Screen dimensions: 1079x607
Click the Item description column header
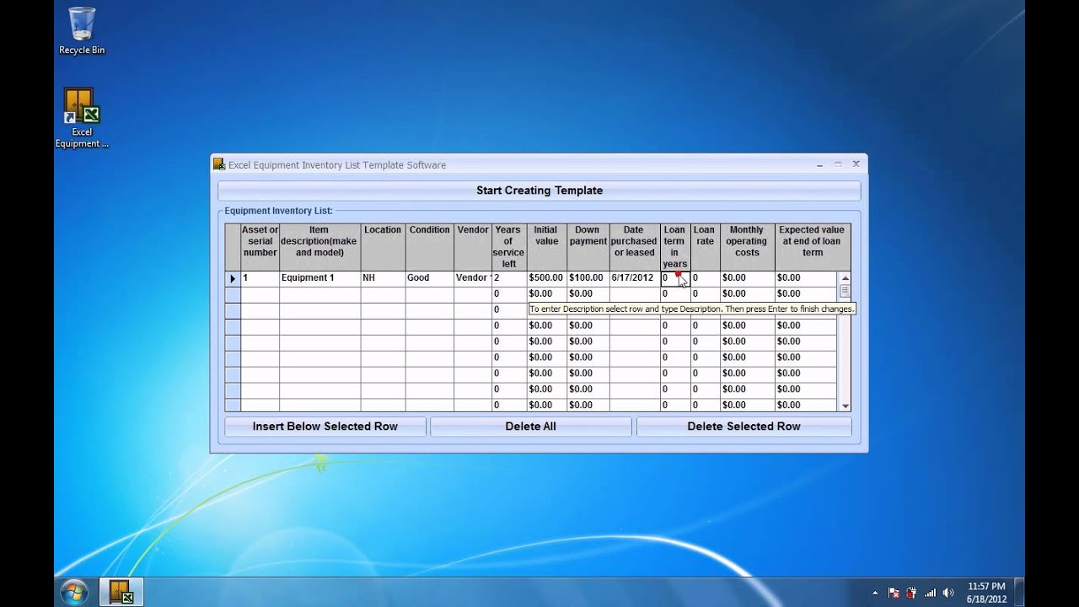click(319, 247)
